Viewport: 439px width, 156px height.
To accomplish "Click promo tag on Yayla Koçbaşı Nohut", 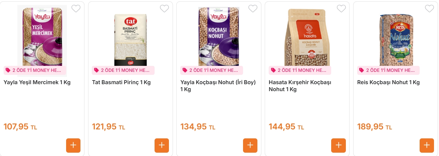I will 212,70.
